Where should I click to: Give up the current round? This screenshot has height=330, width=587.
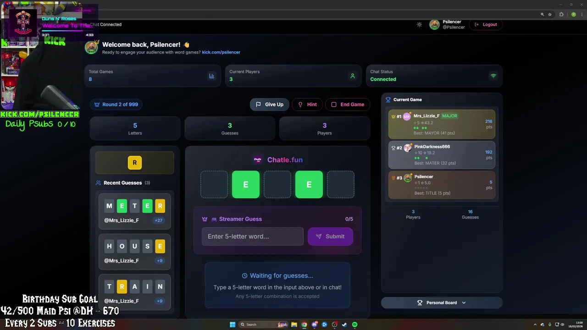click(x=270, y=104)
